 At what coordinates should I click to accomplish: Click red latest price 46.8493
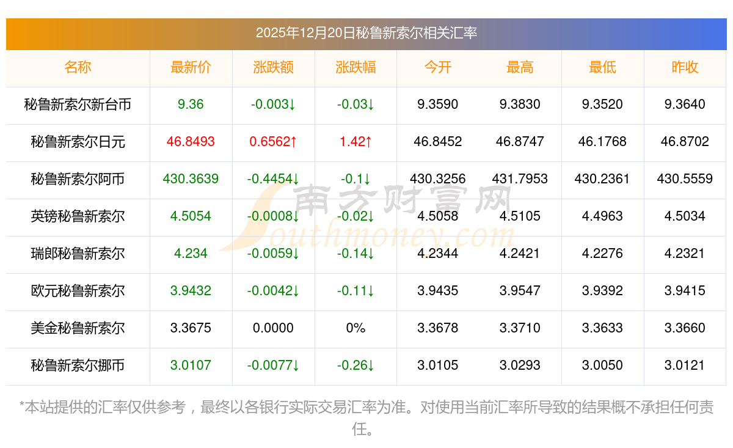[x=191, y=142]
